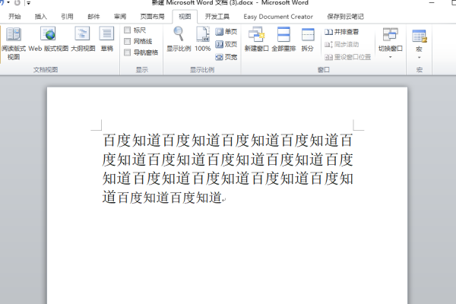456x304 pixels.
Task: Open the Developer (开发工具) tab
Action: click(x=217, y=17)
